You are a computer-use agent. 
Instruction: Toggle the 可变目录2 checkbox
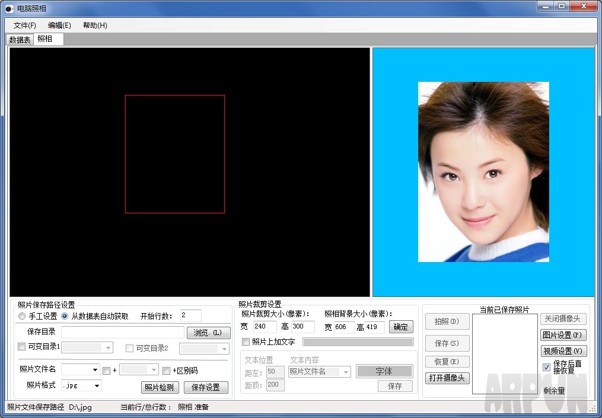click(x=129, y=348)
